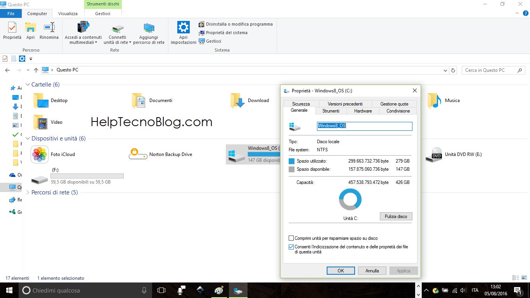Open the Desktop folder icon
Viewport: 530px width, 298px height.
pos(40,100)
